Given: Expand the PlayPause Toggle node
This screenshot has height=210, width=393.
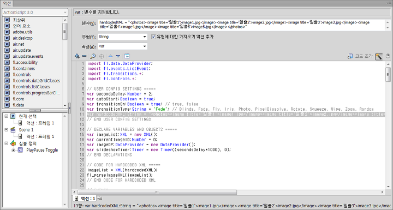Looking at the screenshot, I should [13, 150].
